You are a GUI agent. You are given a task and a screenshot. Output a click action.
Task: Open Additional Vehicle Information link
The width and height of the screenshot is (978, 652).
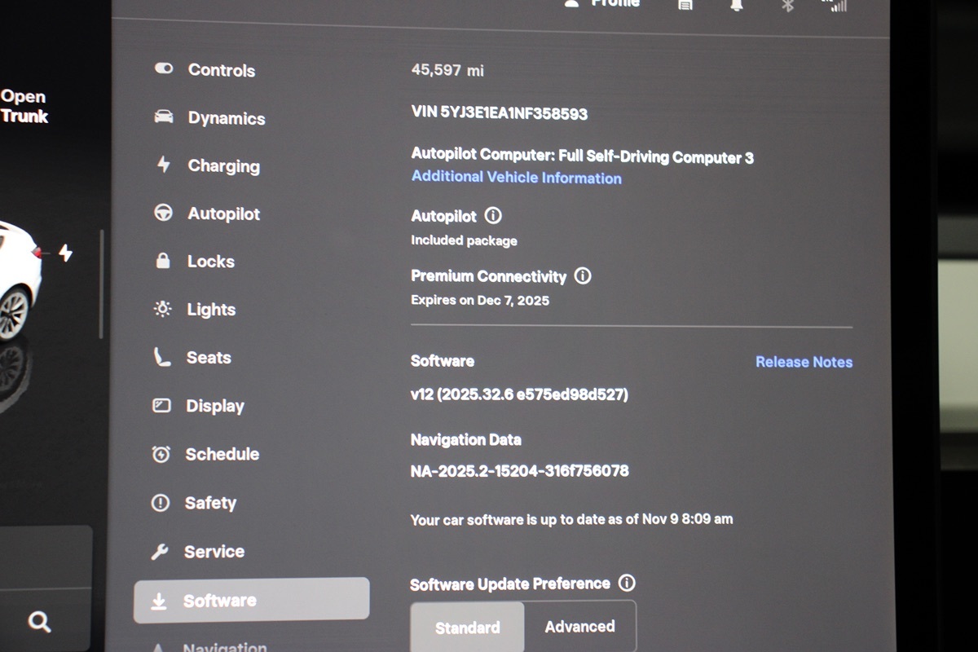pyautogui.click(x=516, y=178)
